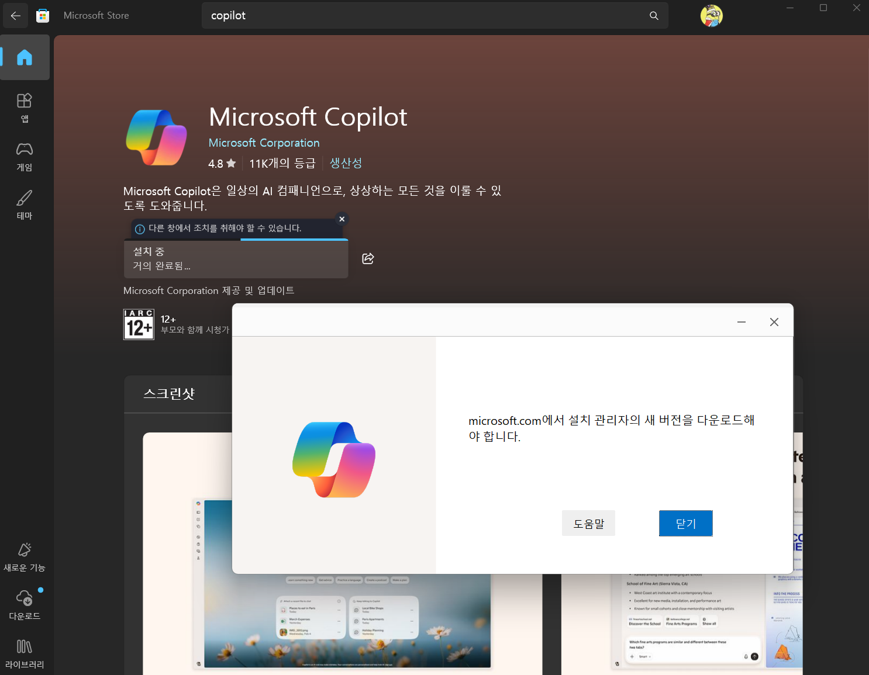The height and width of the screenshot is (675, 869).
Task: Open 새로운 기능 in sidebar
Action: click(25, 558)
